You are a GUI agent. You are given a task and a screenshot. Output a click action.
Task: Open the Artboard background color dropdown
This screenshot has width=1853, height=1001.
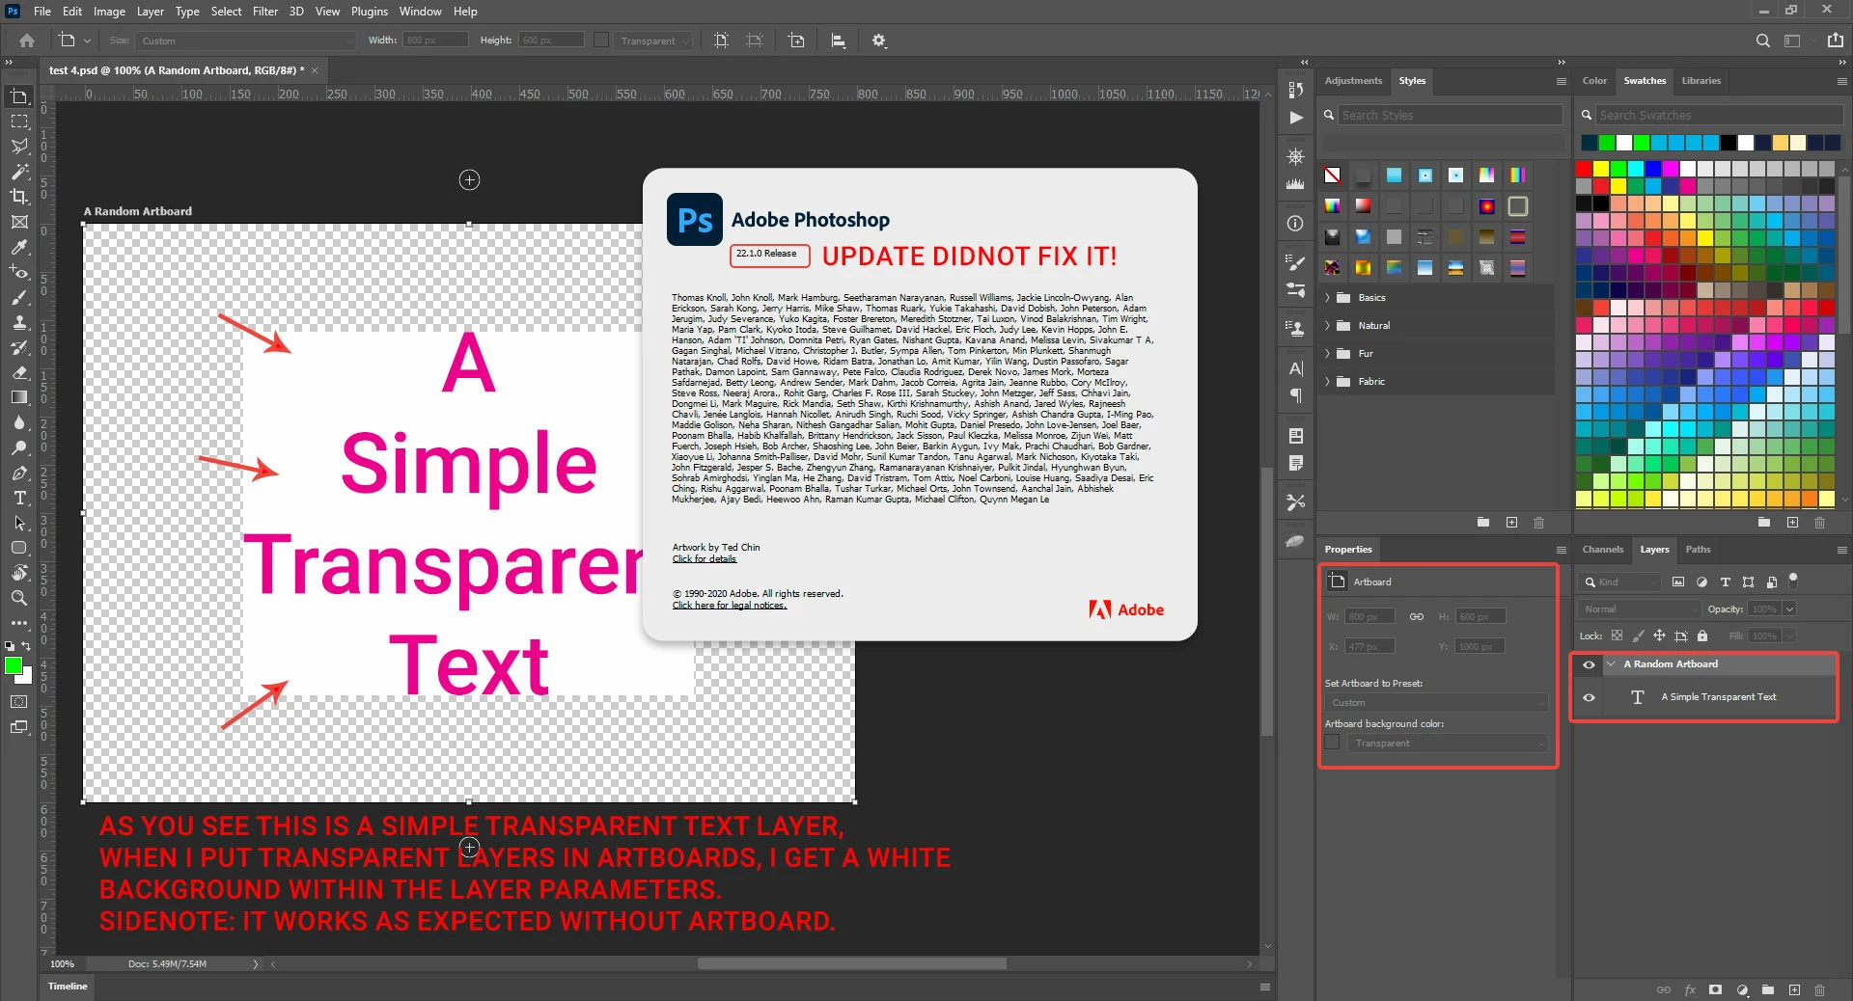pyautogui.click(x=1446, y=744)
